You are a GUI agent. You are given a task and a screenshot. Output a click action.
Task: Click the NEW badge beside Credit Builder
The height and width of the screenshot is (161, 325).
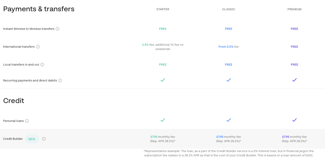[32, 139]
